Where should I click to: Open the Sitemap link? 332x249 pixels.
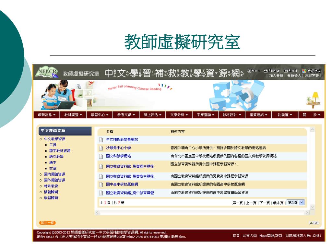(x=272, y=71)
